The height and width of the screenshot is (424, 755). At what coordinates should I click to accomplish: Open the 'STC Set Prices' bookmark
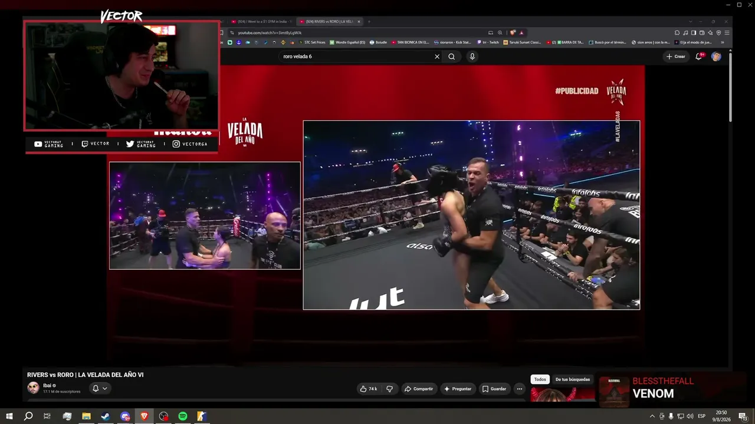coord(312,42)
